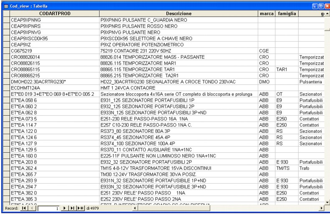Screen dimensions: 330x214
Task: Click cell ET*EA 122 0
Action: click(55, 131)
